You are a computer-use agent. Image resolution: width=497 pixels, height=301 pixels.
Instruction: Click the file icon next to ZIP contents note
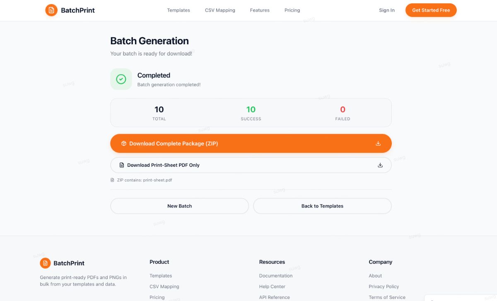[112, 180]
